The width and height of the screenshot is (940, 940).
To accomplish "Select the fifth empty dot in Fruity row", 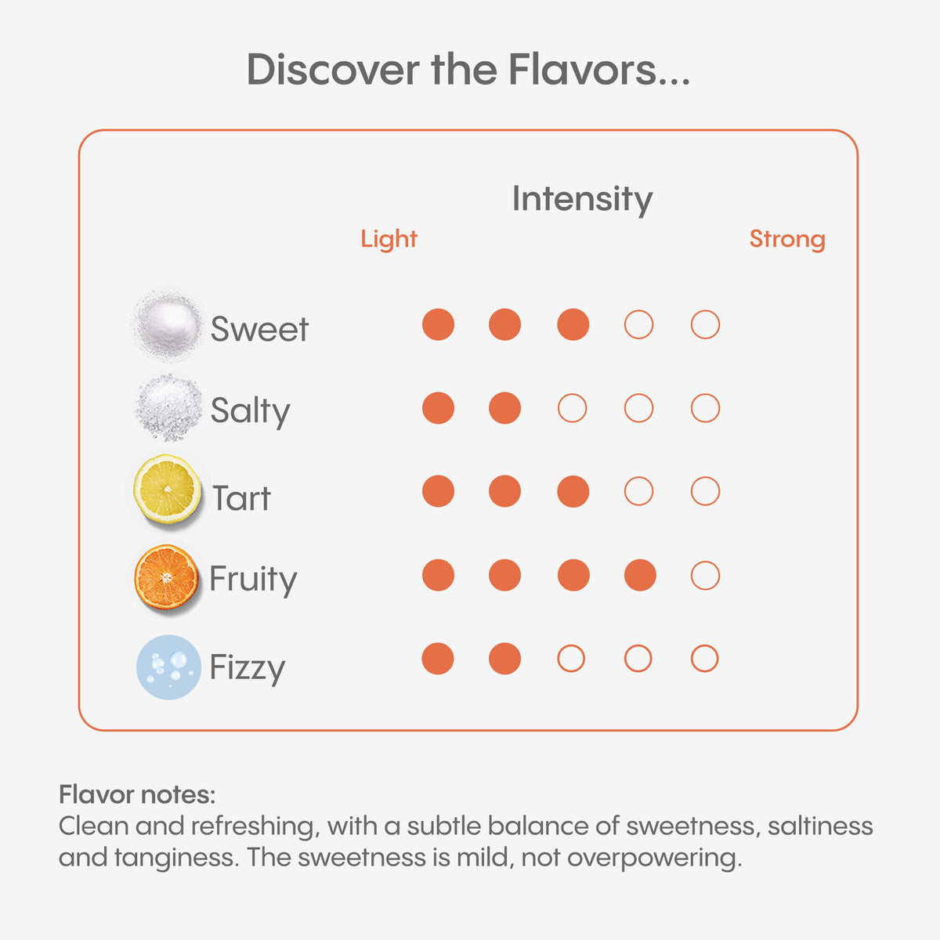I will point(705,576).
